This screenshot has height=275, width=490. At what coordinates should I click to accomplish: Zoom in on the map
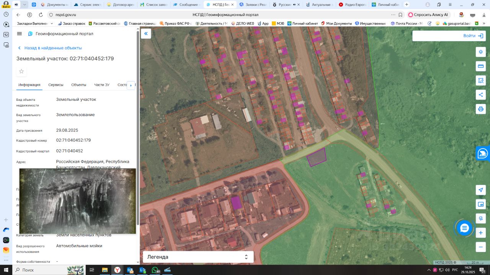coord(481,233)
